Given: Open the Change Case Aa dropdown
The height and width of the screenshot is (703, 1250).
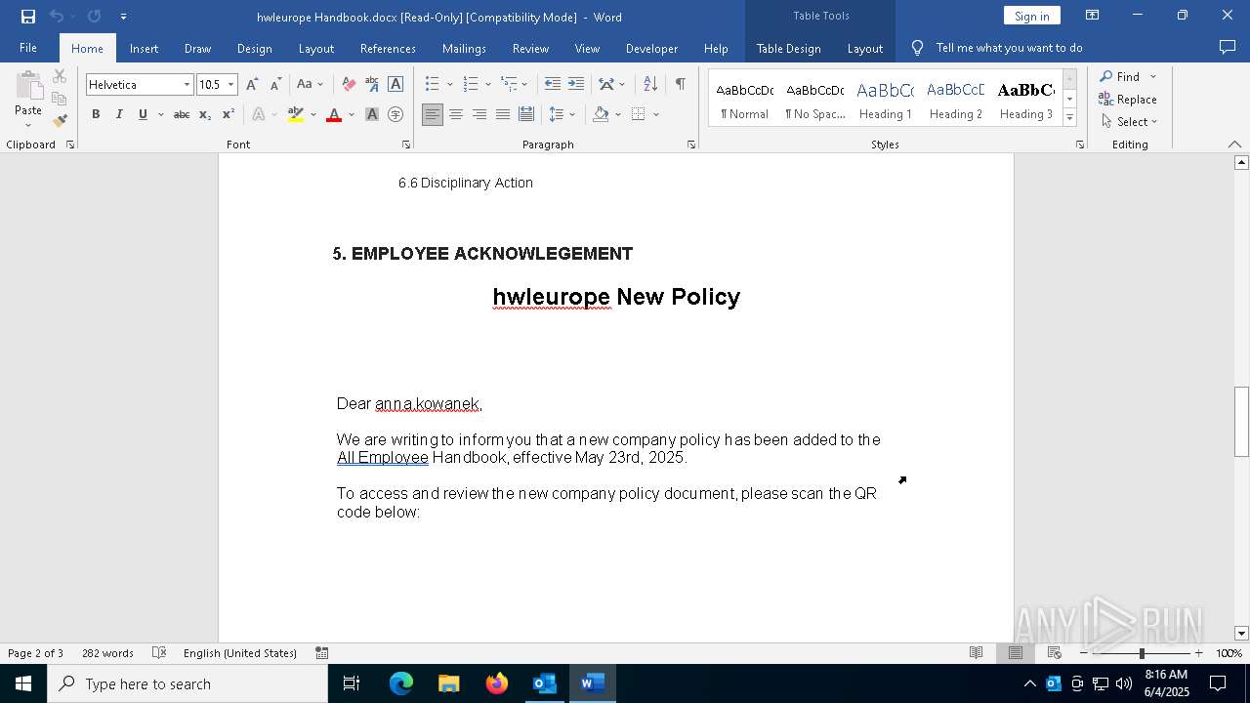Looking at the screenshot, I should click(310, 85).
